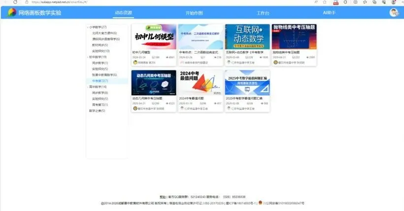Open the 动态几何类中考压轴题 thumbnail
This screenshot has height=211, width=404.
pyautogui.click(x=154, y=83)
